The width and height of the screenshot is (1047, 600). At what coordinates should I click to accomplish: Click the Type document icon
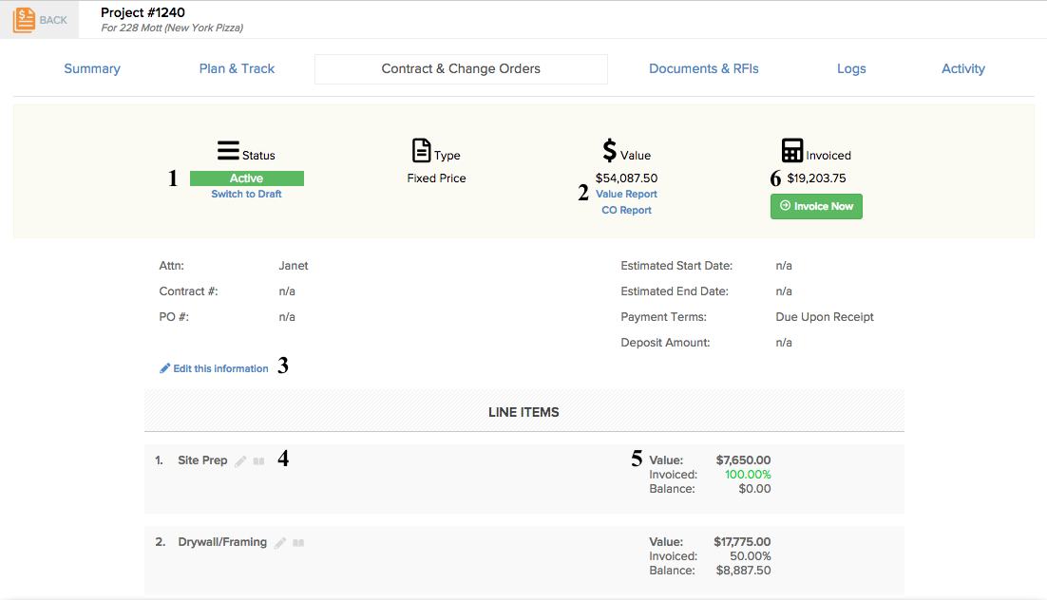[421, 150]
